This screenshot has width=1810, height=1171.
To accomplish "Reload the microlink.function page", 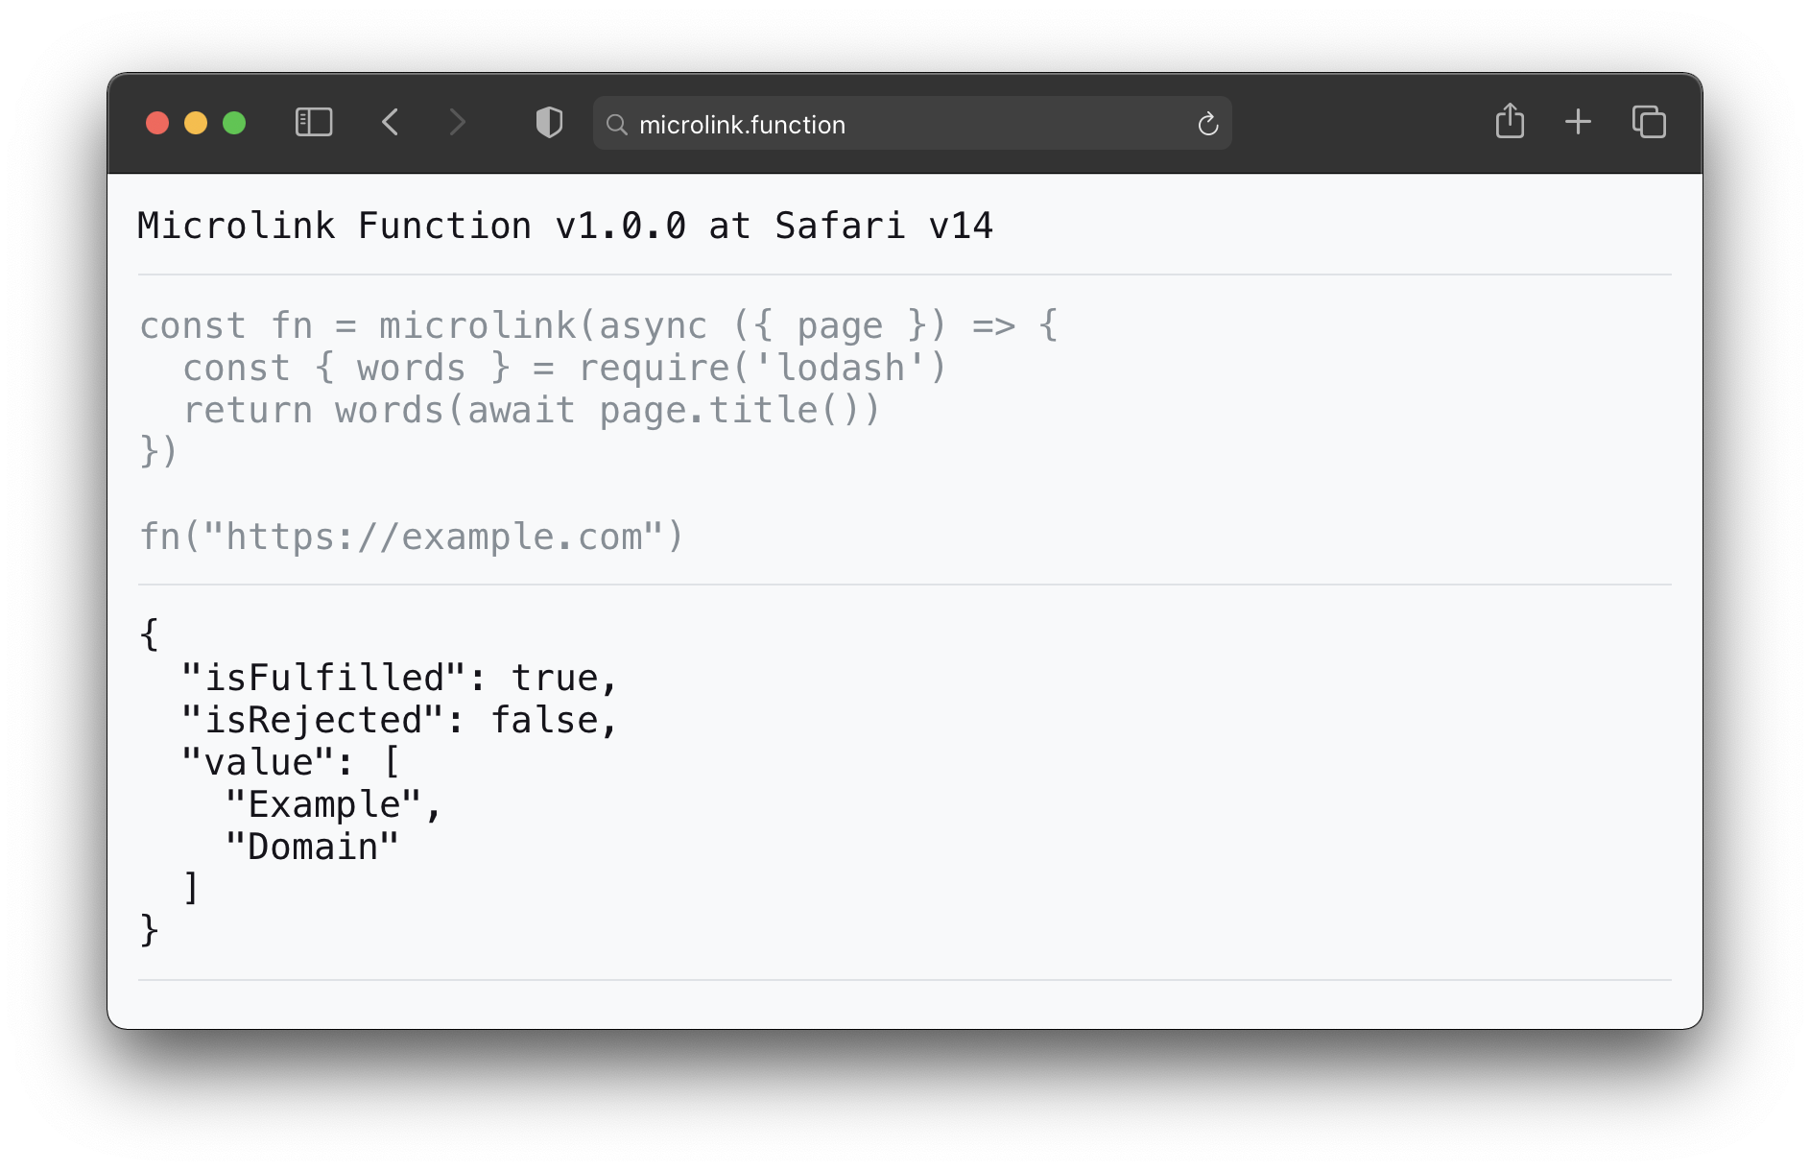I will coord(1207,124).
